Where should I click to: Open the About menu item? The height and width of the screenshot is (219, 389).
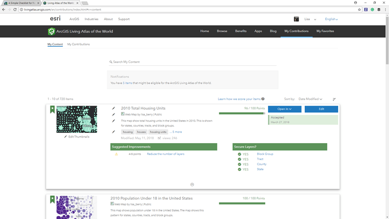[x=108, y=19]
